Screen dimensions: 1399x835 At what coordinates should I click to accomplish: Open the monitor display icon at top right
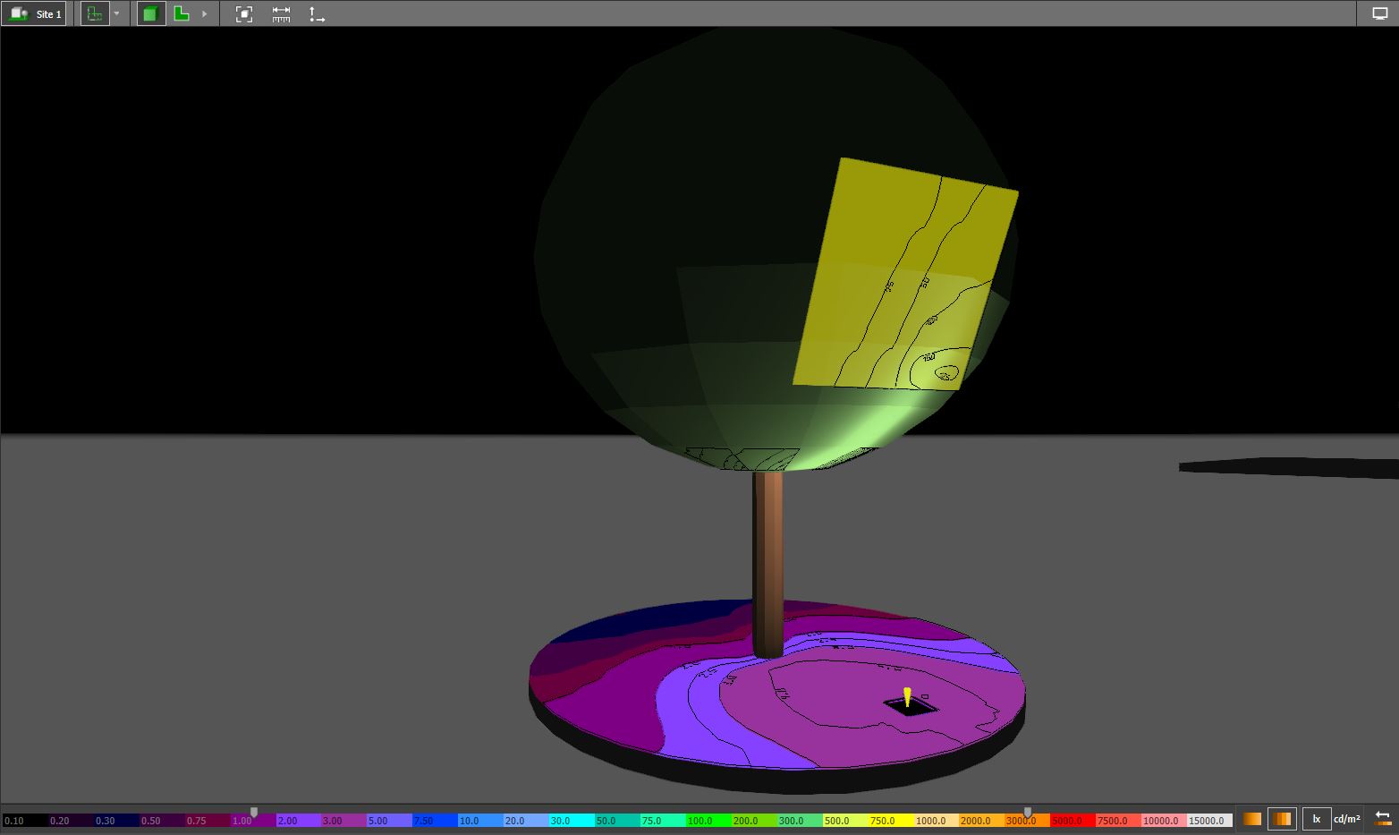click(1379, 14)
